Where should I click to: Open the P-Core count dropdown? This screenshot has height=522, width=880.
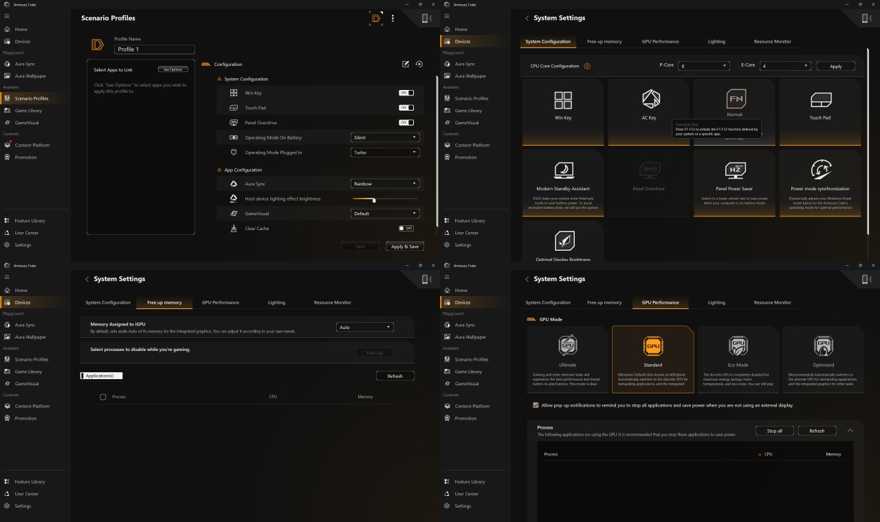703,66
